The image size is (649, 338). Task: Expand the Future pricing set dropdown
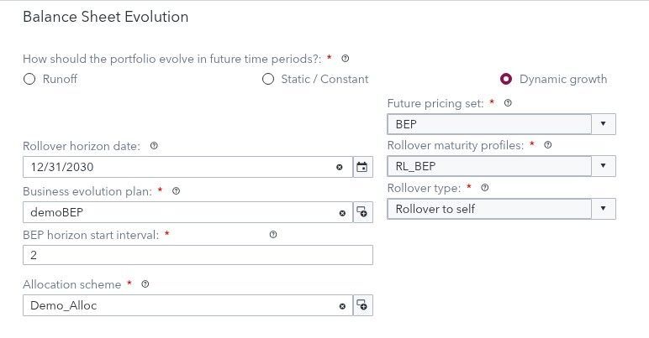point(604,124)
